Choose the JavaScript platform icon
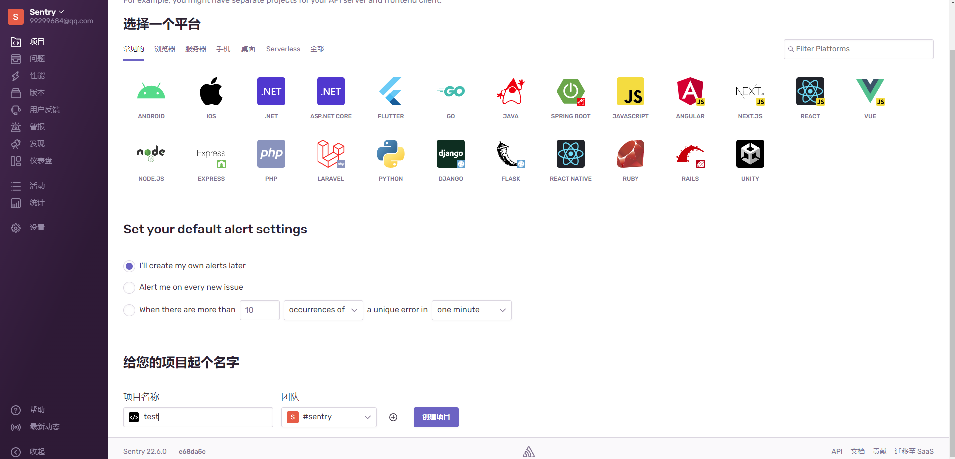Image resolution: width=955 pixels, height=459 pixels. pyautogui.click(x=631, y=91)
